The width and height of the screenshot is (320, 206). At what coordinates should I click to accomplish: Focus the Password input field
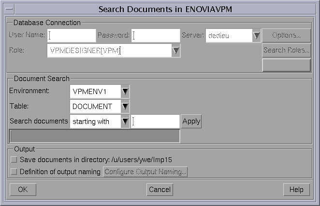tap(155, 35)
